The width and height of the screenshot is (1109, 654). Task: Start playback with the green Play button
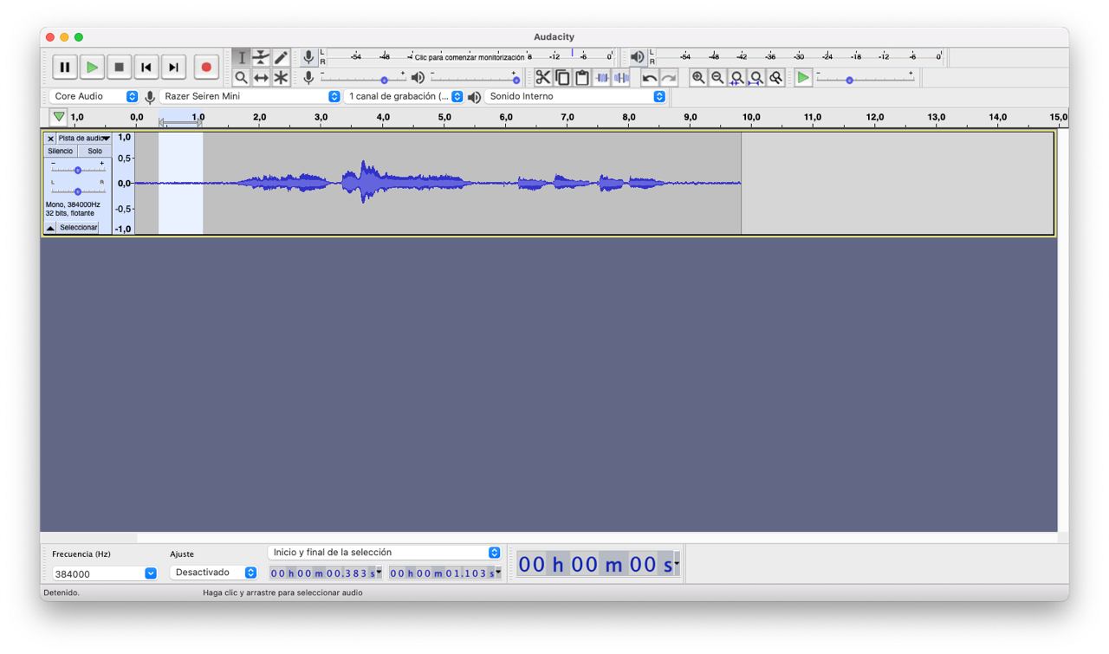point(93,67)
